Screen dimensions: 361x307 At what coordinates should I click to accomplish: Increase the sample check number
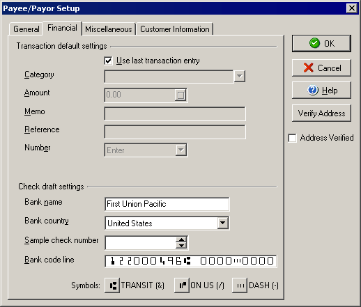point(181,239)
